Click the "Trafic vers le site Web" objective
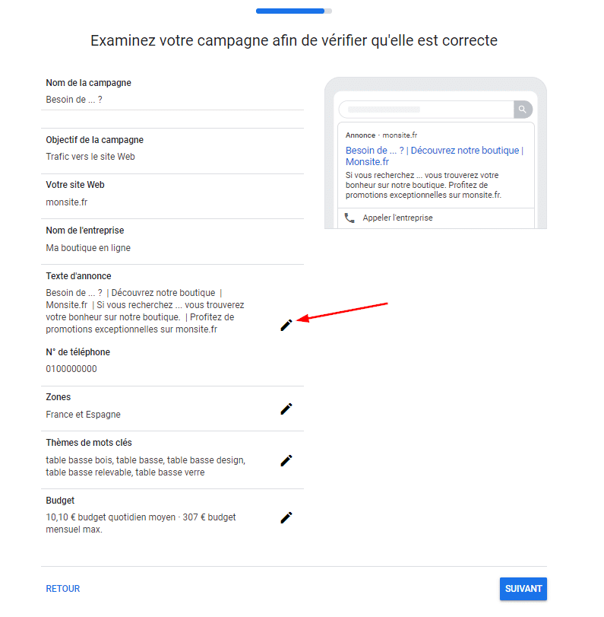The width and height of the screenshot is (604, 617). (x=90, y=157)
